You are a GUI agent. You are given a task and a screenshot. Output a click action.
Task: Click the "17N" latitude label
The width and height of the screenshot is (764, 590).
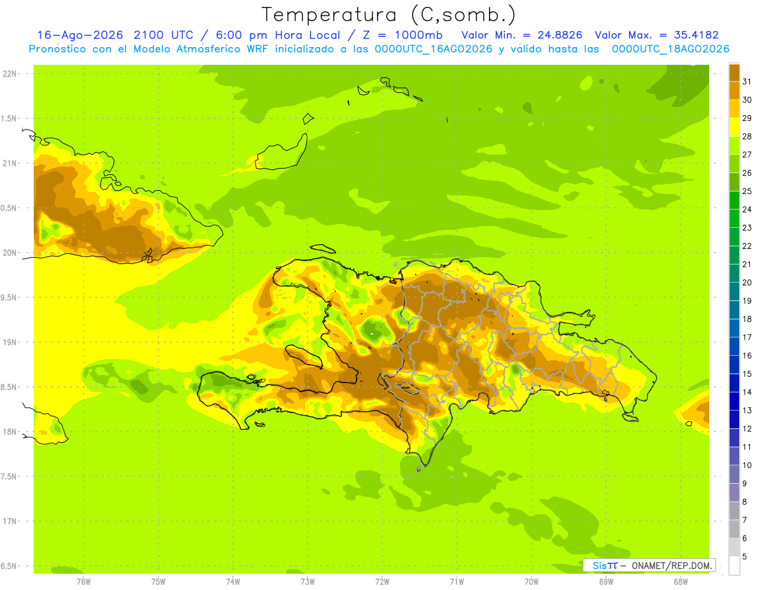(10, 522)
